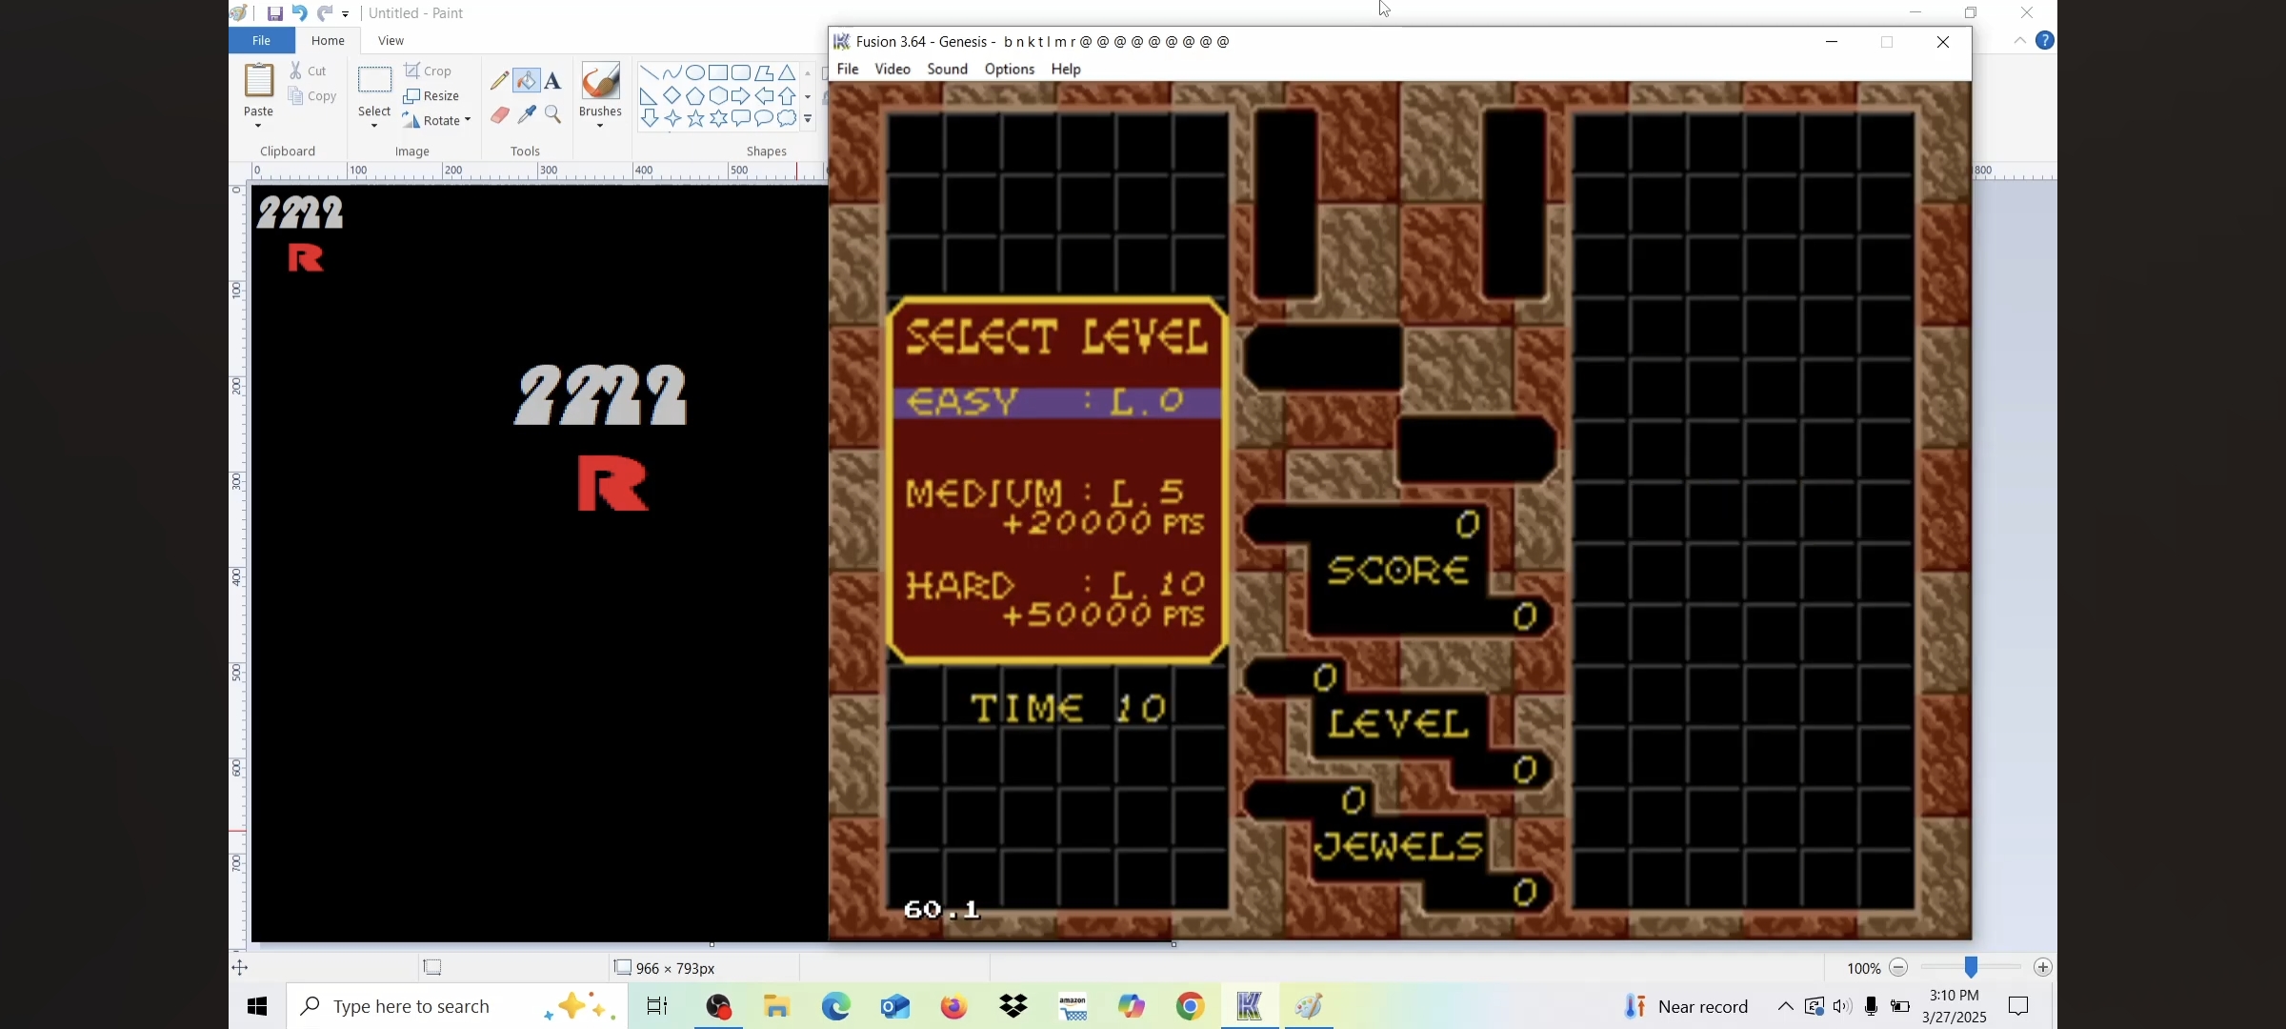Pick the Color picker eyedropper tool
2286x1029 pixels.
click(527, 115)
